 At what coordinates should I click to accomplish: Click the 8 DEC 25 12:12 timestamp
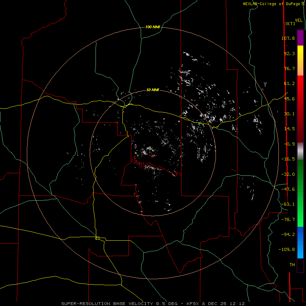tap(223, 304)
